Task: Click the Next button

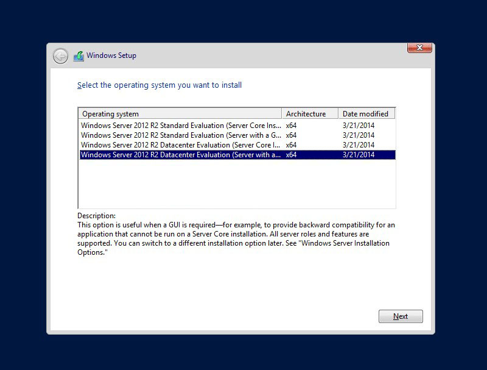Action: (401, 316)
